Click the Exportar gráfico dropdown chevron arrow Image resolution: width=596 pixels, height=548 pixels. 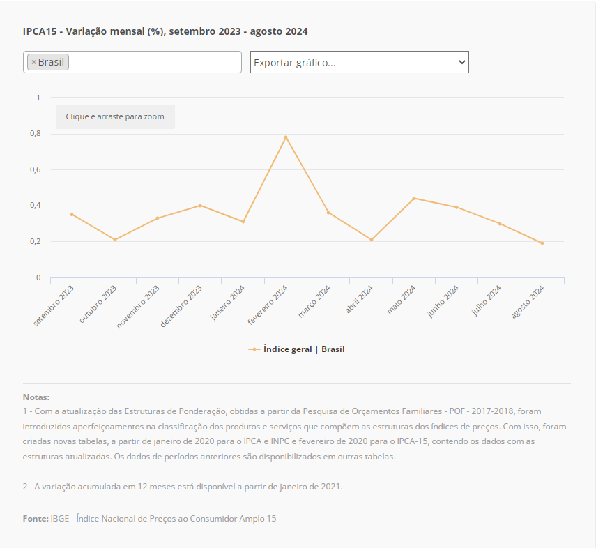(461, 62)
